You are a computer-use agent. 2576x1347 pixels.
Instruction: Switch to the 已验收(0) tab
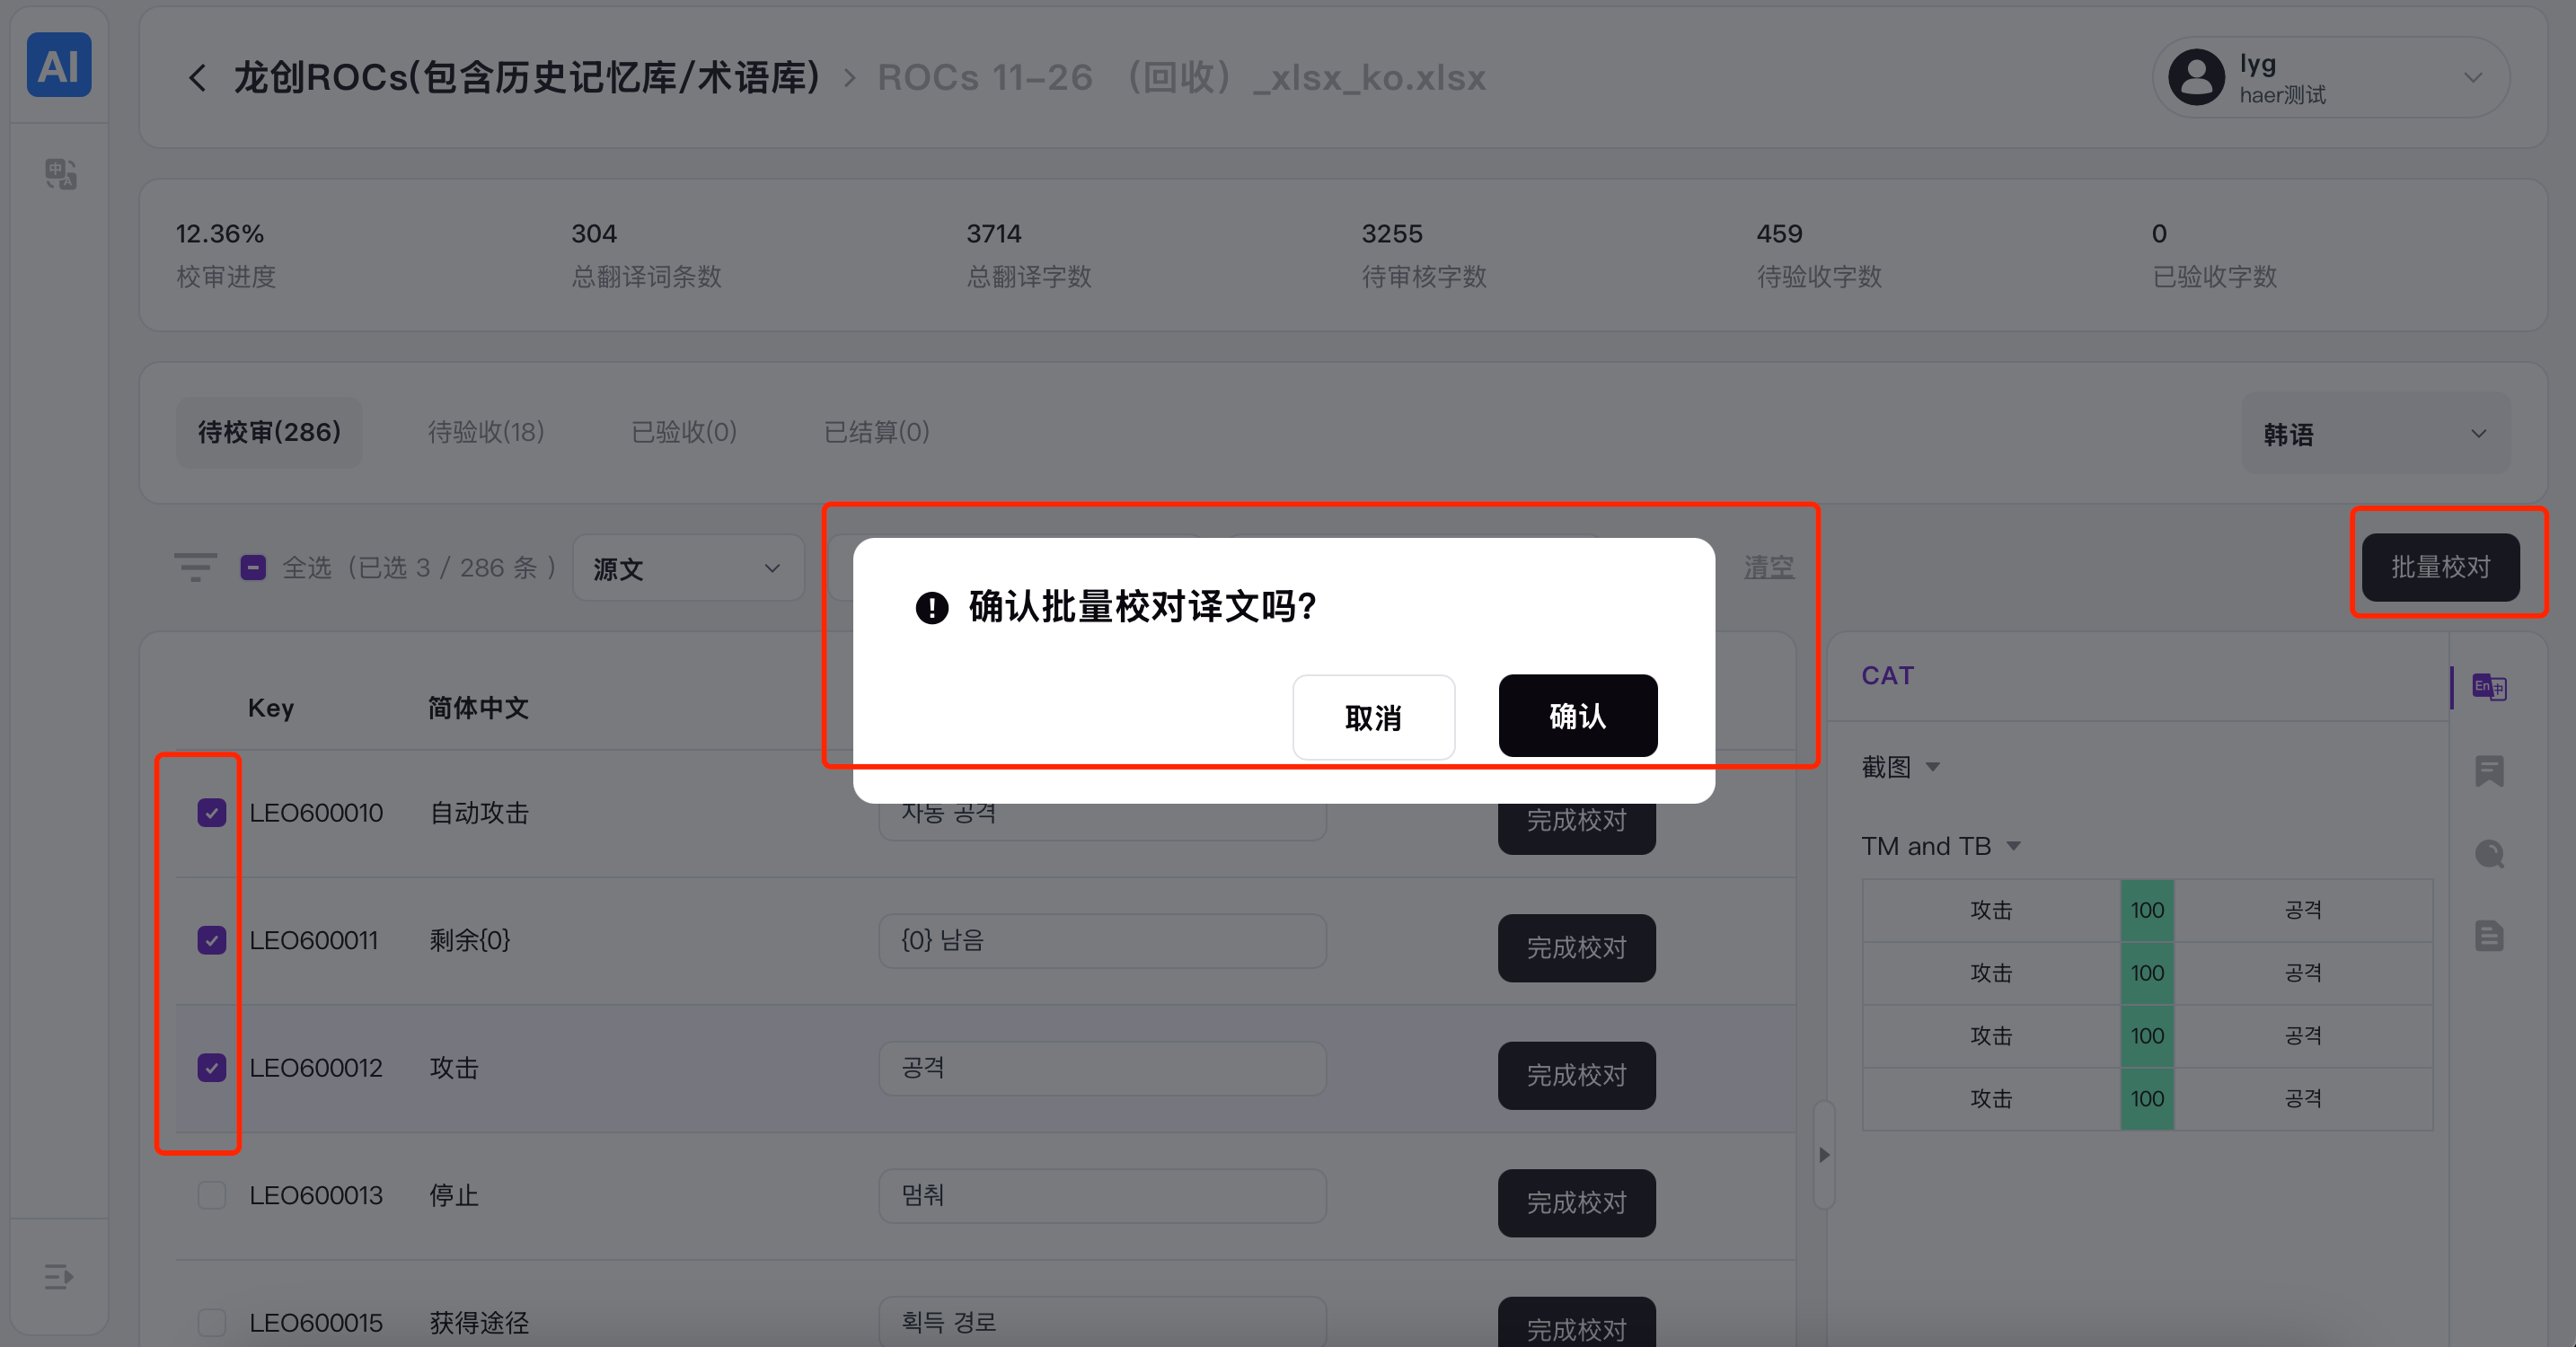684,432
